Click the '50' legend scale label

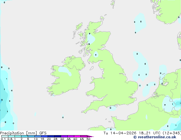(89, 139)
